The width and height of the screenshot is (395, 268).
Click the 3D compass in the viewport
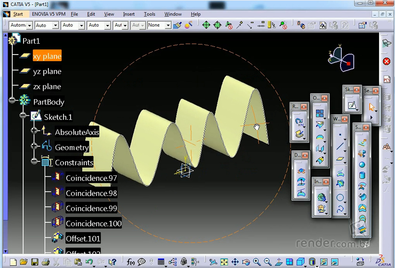point(340,60)
